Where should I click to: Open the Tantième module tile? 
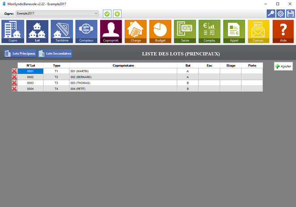click(x=62, y=31)
